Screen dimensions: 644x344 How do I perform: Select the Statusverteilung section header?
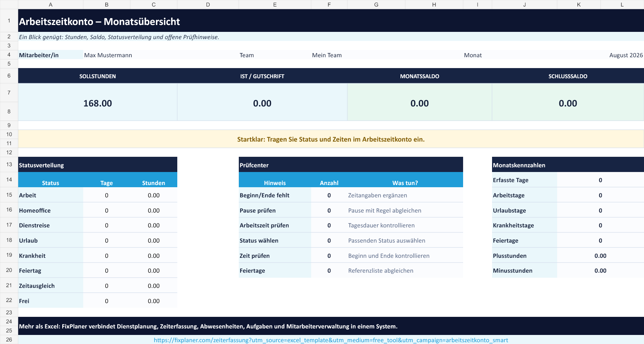(98, 165)
